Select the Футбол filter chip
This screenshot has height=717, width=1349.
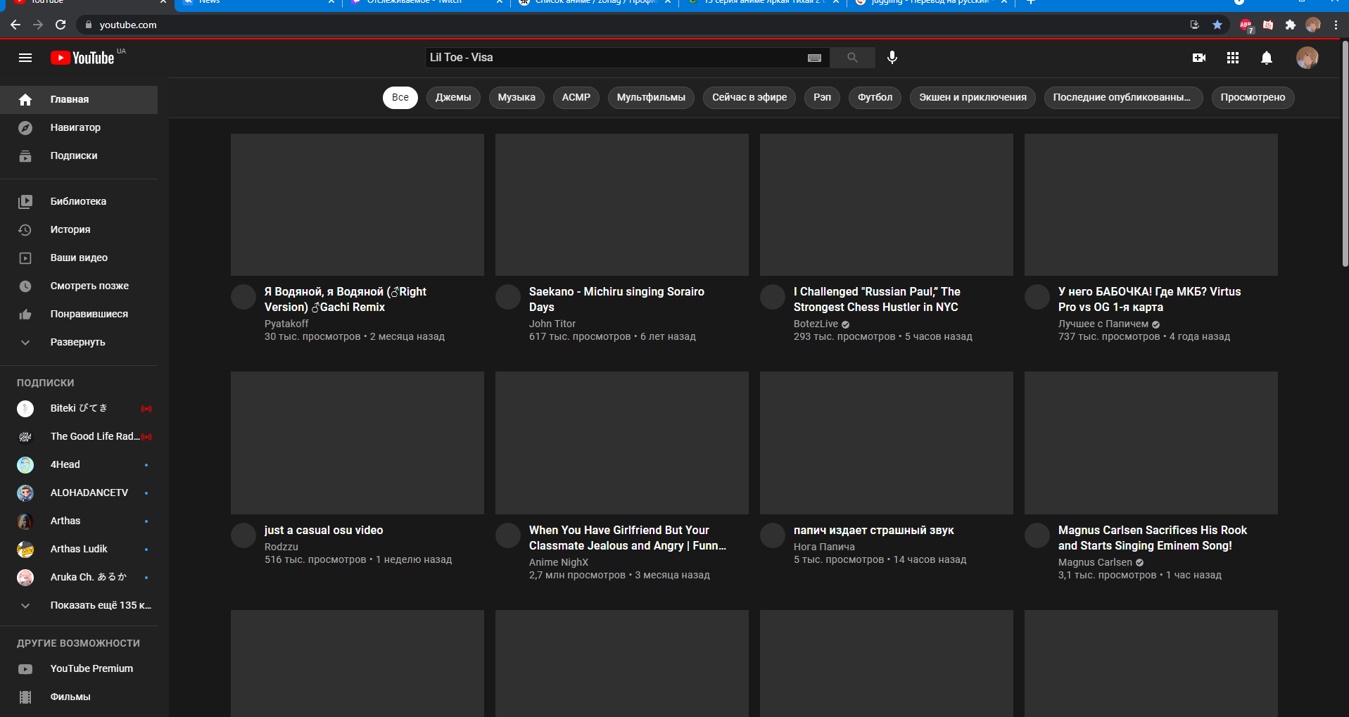pyautogui.click(x=875, y=97)
